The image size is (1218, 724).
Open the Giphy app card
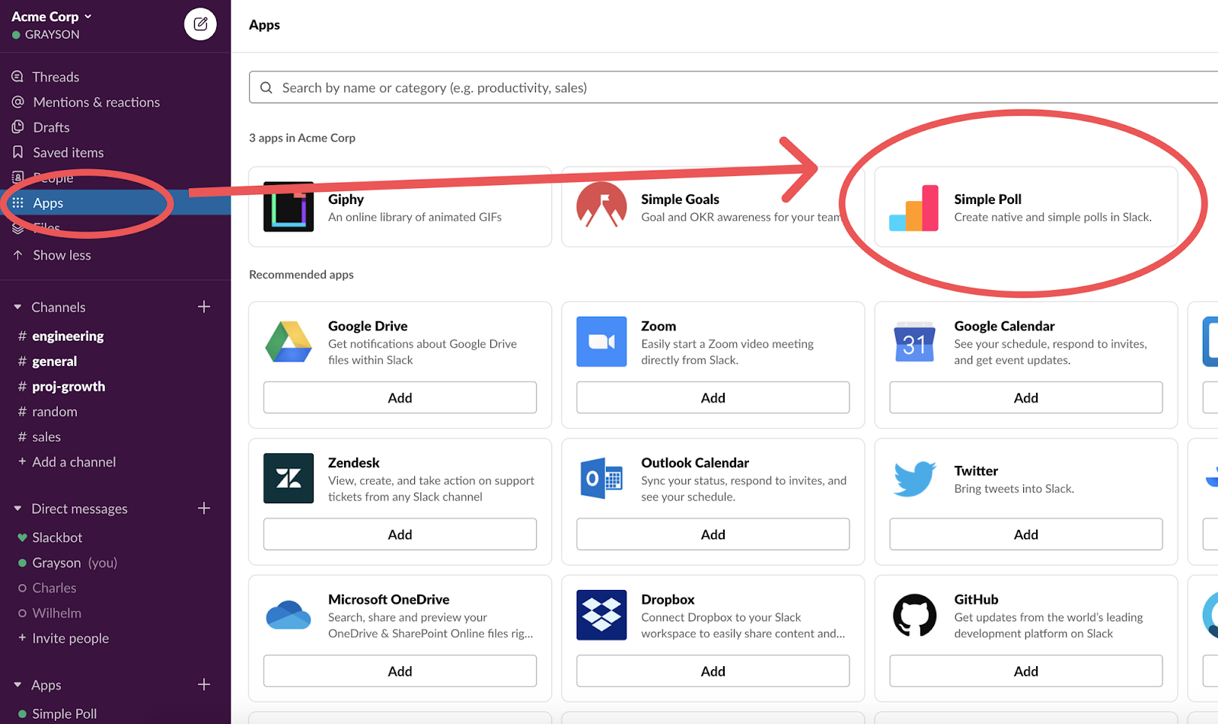click(x=400, y=207)
